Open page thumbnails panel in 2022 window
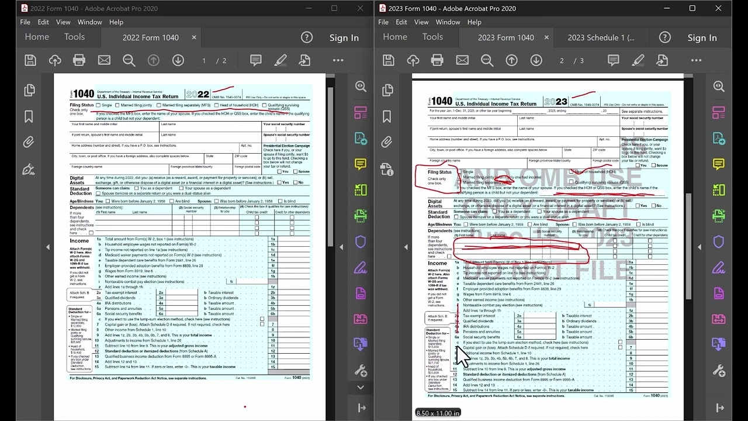Image resolution: width=748 pixels, height=421 pixels. click(x=29, y=90)
